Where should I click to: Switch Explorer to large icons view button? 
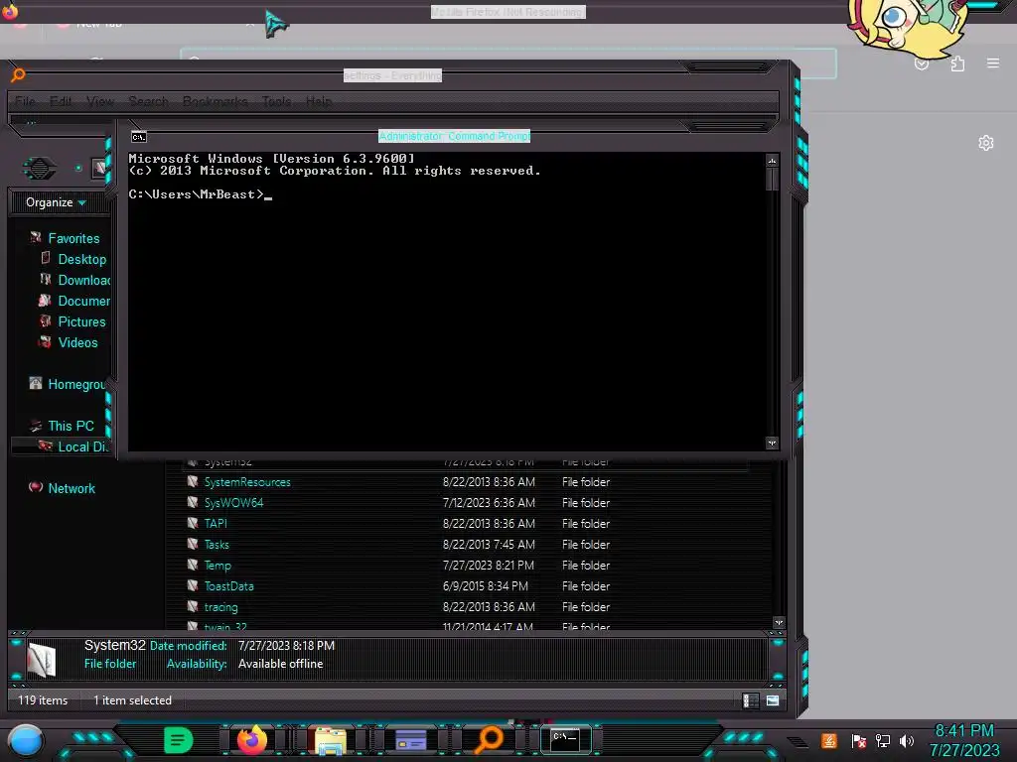[x=773, y=700]
